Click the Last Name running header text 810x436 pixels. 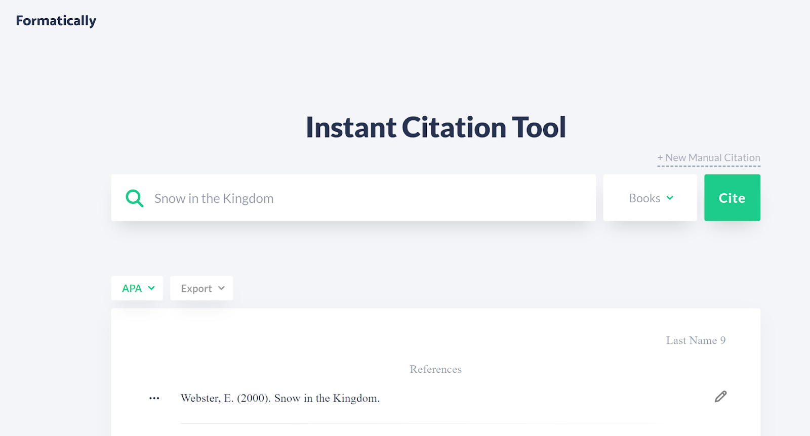click(x=691, y=340)
